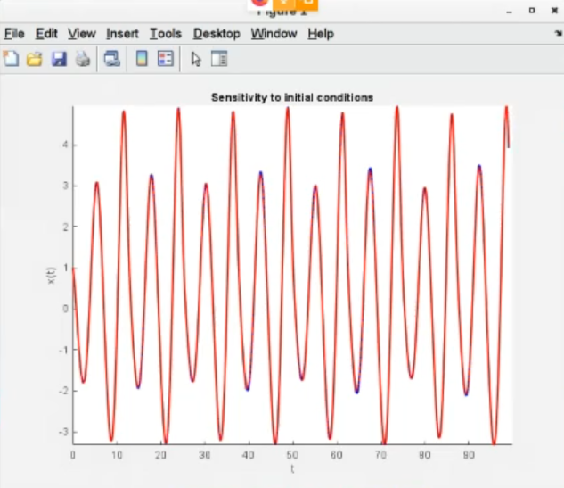
Task: Save the figure with the floppy disk icon
Action: (59, 59)
